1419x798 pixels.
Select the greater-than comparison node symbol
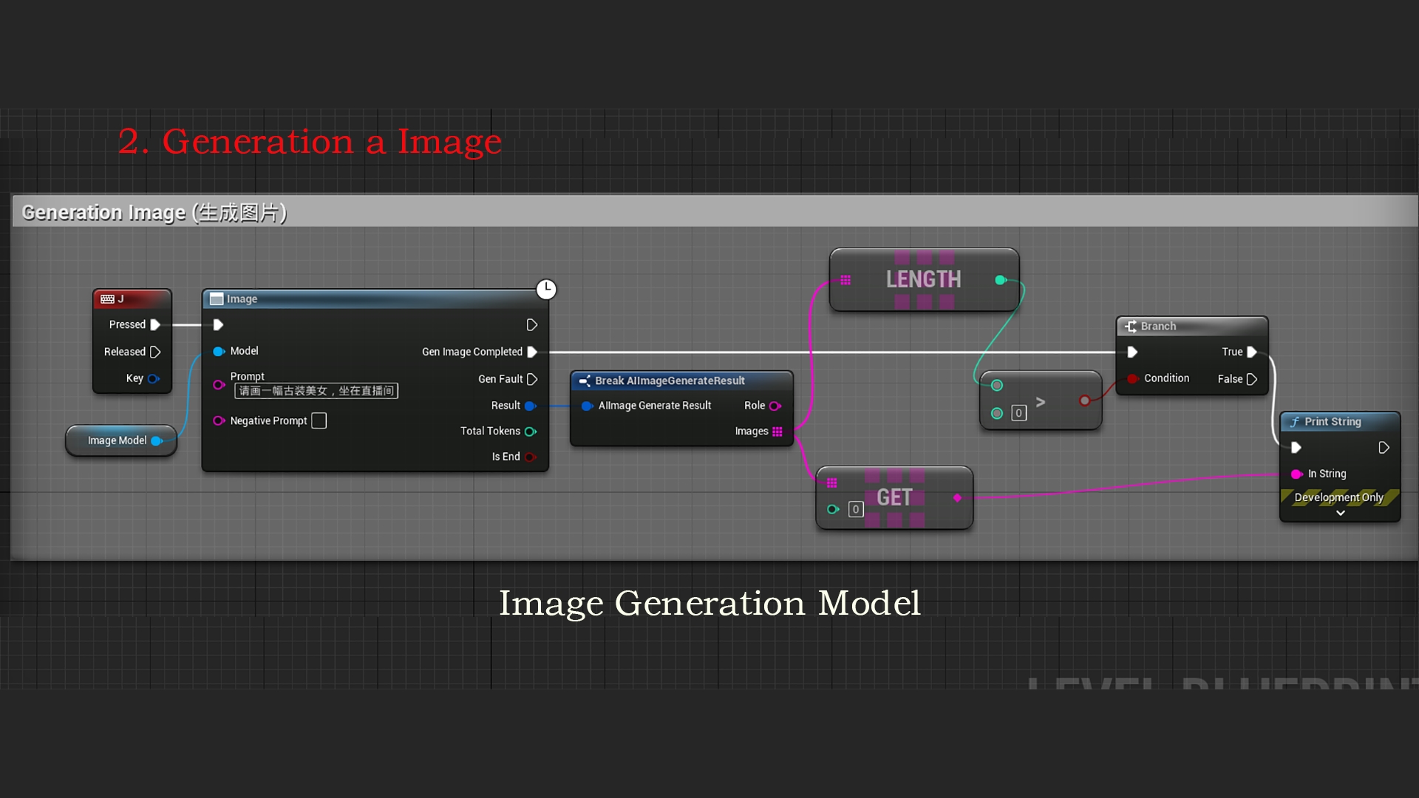[x=1041, y=400]
